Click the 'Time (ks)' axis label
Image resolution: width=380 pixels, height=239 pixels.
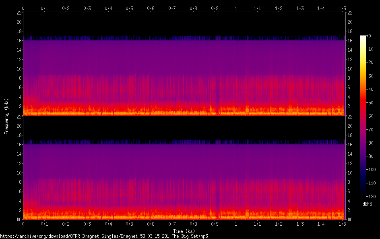pos(184,231)
